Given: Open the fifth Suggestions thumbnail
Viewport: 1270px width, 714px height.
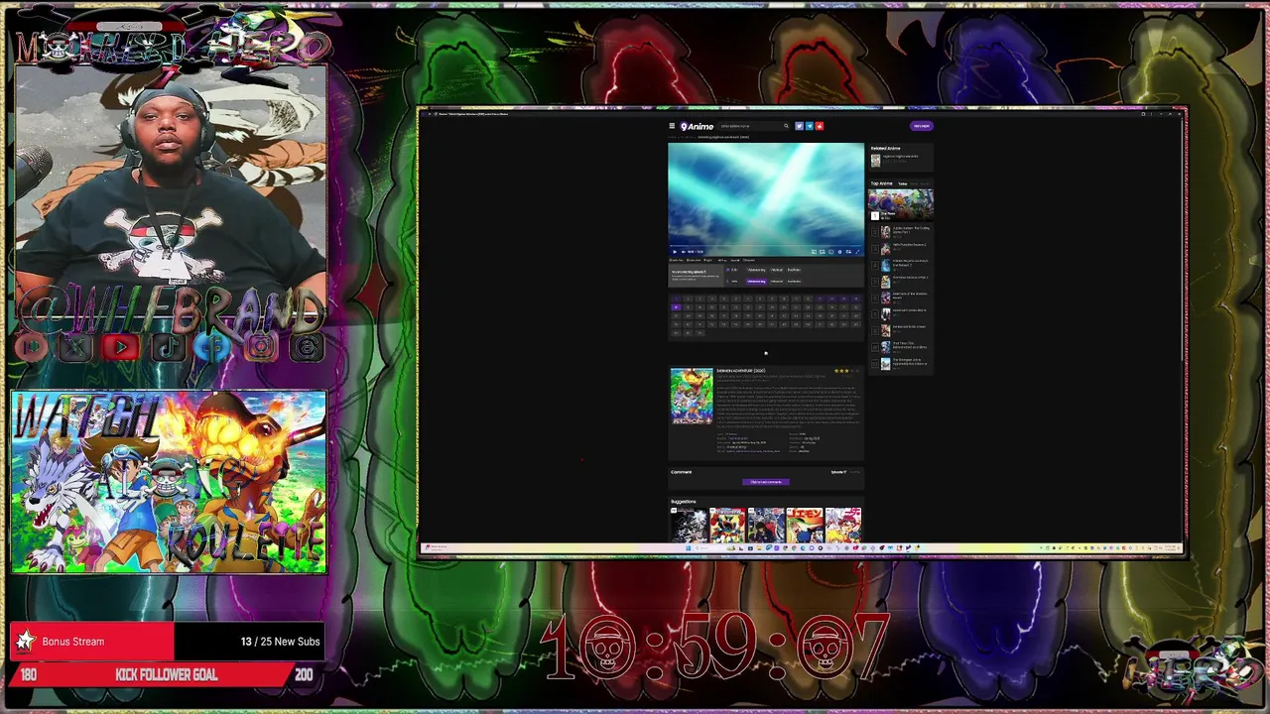Looking at the screenshot, I should pyautogui.click(x=843, y=525).
